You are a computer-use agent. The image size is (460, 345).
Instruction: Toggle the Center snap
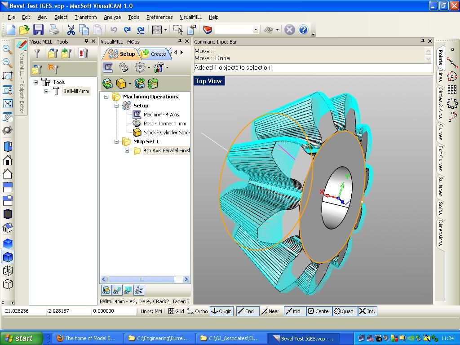click(x=319, y=311)
